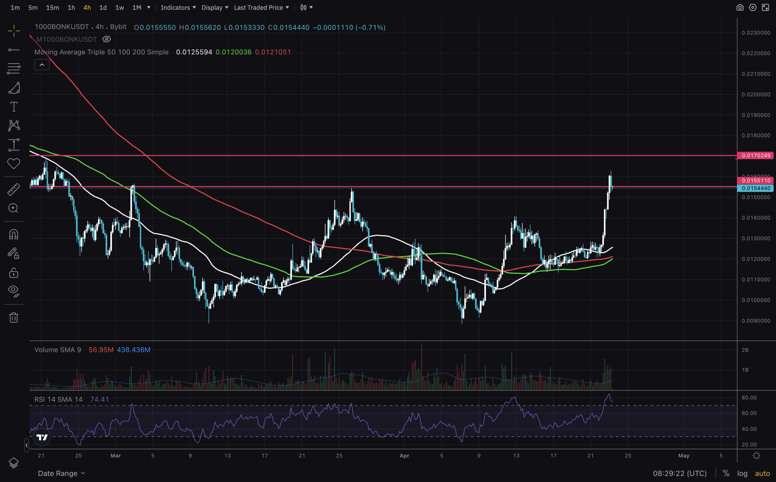776x482 pixels.
Task: Take a chart snapshot with camera icon
Action: (x=740, y=8)
